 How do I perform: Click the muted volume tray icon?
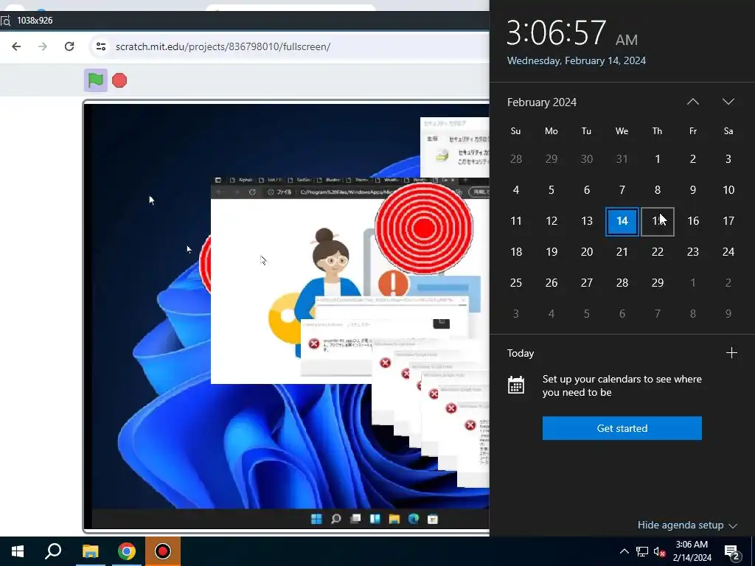coord(660,551)
